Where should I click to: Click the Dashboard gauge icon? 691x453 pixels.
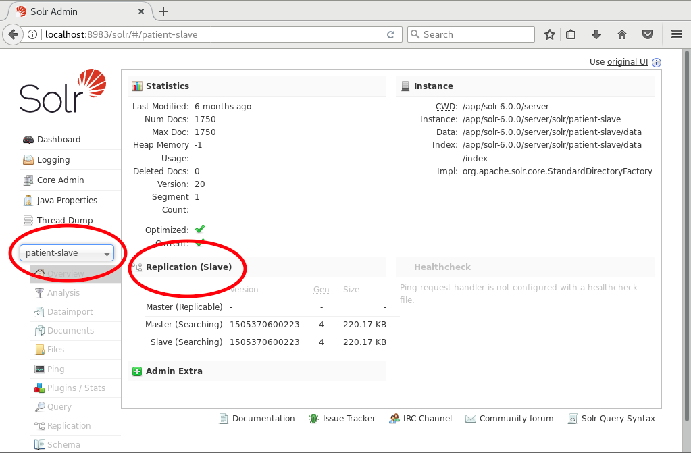tap(28, 140)
